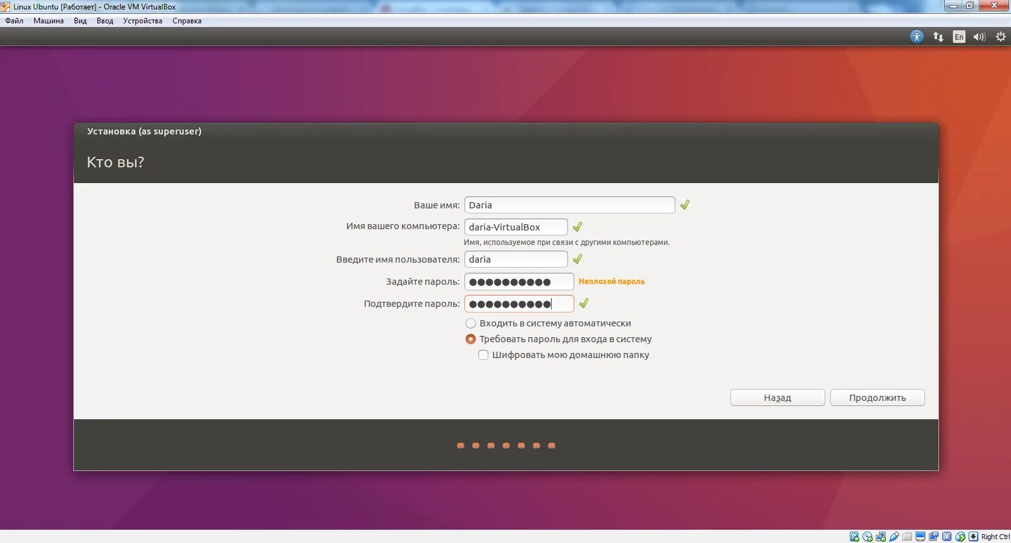Open the Ввод menu
The image size is (1011, 543).
coord(105,21)
